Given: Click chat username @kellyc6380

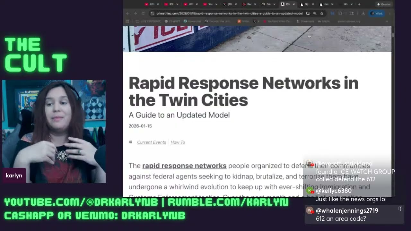Looking at the screenshot, I should [x=334, y=191].
